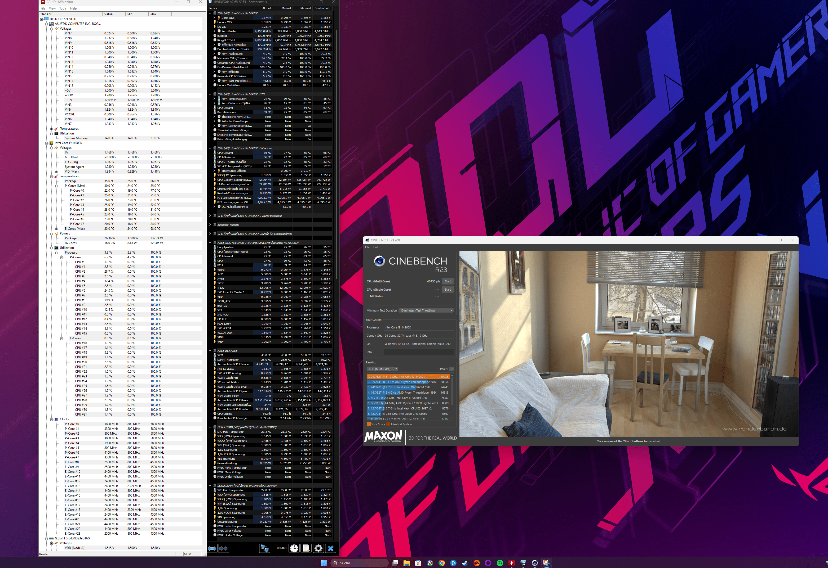
Task: Click HWiNFO expand-layout arrows icon
Action: (212, 548)
